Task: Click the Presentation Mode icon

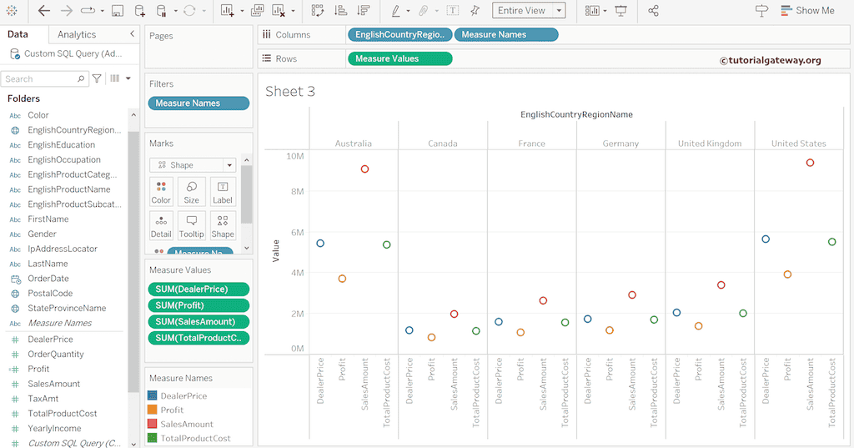Action: 620,10
